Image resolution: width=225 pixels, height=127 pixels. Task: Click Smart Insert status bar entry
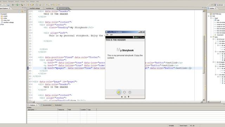[184, 126]
